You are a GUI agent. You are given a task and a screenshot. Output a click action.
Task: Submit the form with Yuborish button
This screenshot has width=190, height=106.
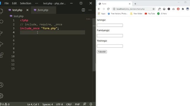click(x=102, y=52)
